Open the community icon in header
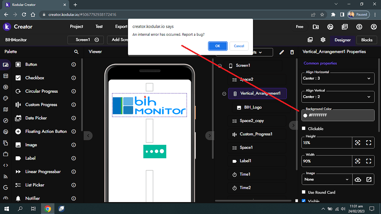 pos(330,27)
